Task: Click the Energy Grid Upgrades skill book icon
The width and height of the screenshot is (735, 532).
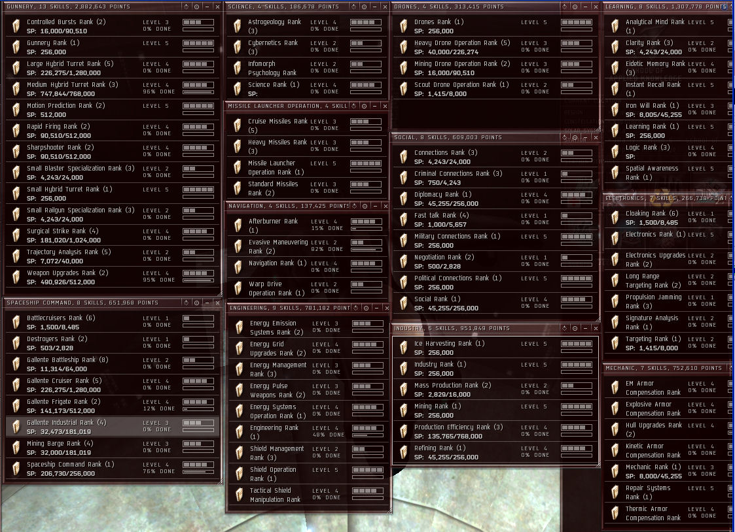Action: (x=239, y=348)
